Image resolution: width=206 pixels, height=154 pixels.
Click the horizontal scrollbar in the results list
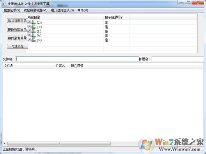click(x=58, y=143)
